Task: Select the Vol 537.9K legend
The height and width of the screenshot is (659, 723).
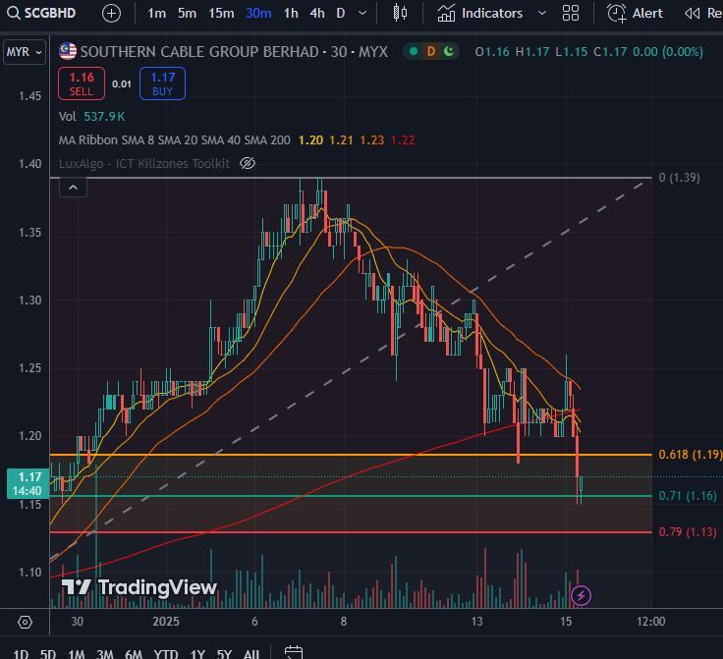Action: pyautogui.click(x=91, y=117)
